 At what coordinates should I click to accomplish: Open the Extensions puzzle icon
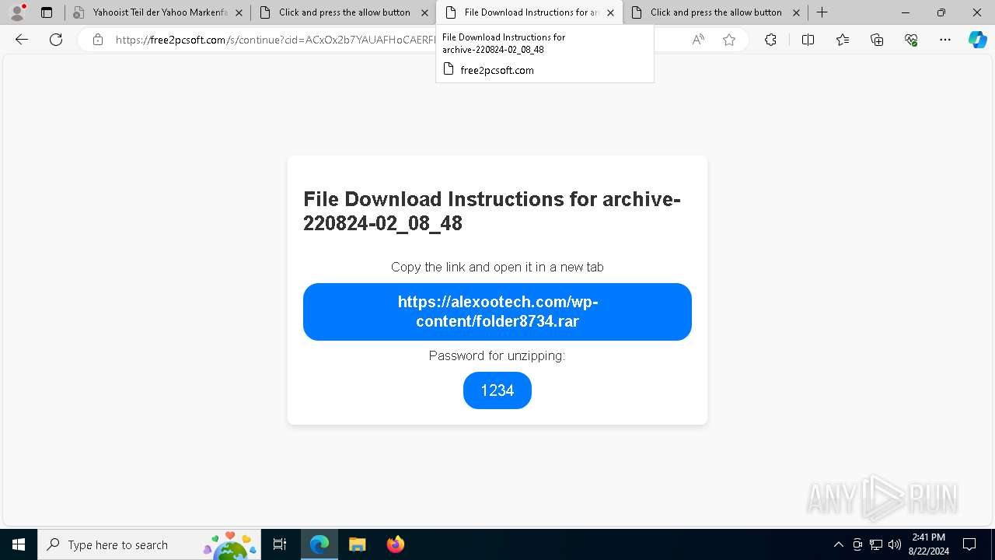click(770, 40)
